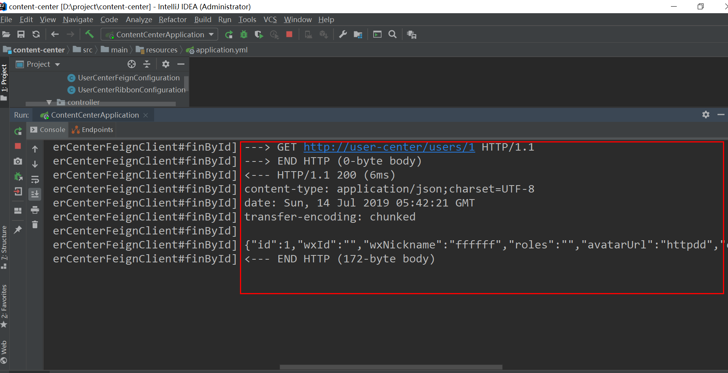Image resolution: width=728 pixels, height=373 pixels.
Task: Switch to the Endpoints tab
Action: point(93,130)
